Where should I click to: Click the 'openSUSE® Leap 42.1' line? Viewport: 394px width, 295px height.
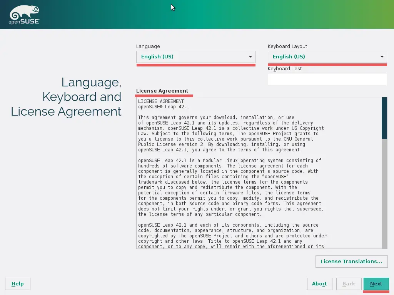[164, 107]
